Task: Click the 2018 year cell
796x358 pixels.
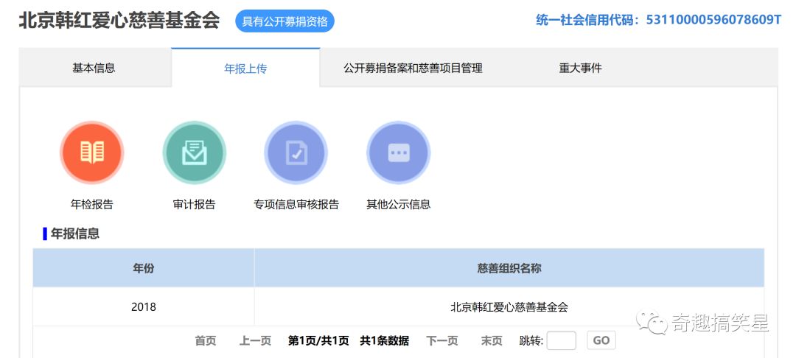Action: (x=144, y=306)
